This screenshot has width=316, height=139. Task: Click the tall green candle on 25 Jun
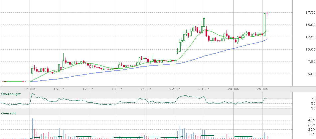265,25
